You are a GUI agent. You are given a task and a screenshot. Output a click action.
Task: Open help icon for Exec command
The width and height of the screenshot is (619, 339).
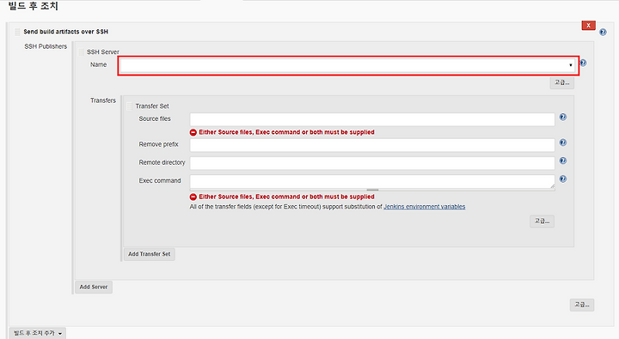point(563,179)
